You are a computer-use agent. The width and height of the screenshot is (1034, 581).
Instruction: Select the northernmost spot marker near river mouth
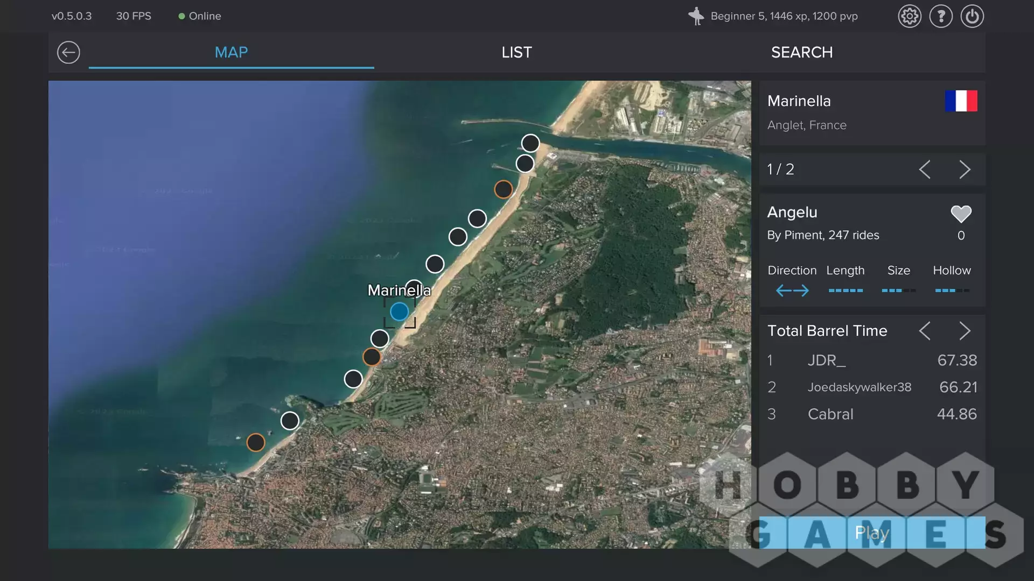click(x=530, y=143)
